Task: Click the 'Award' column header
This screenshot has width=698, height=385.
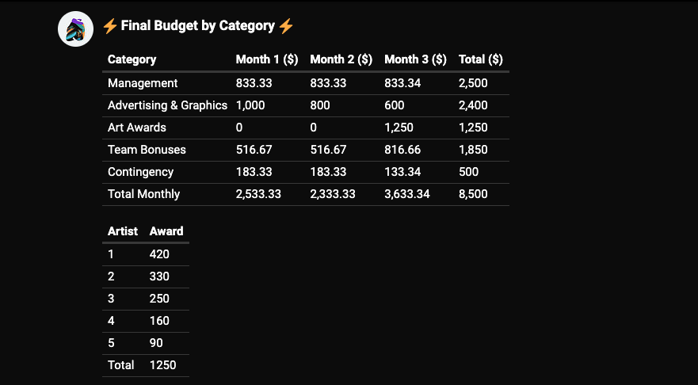Action: 166,231
